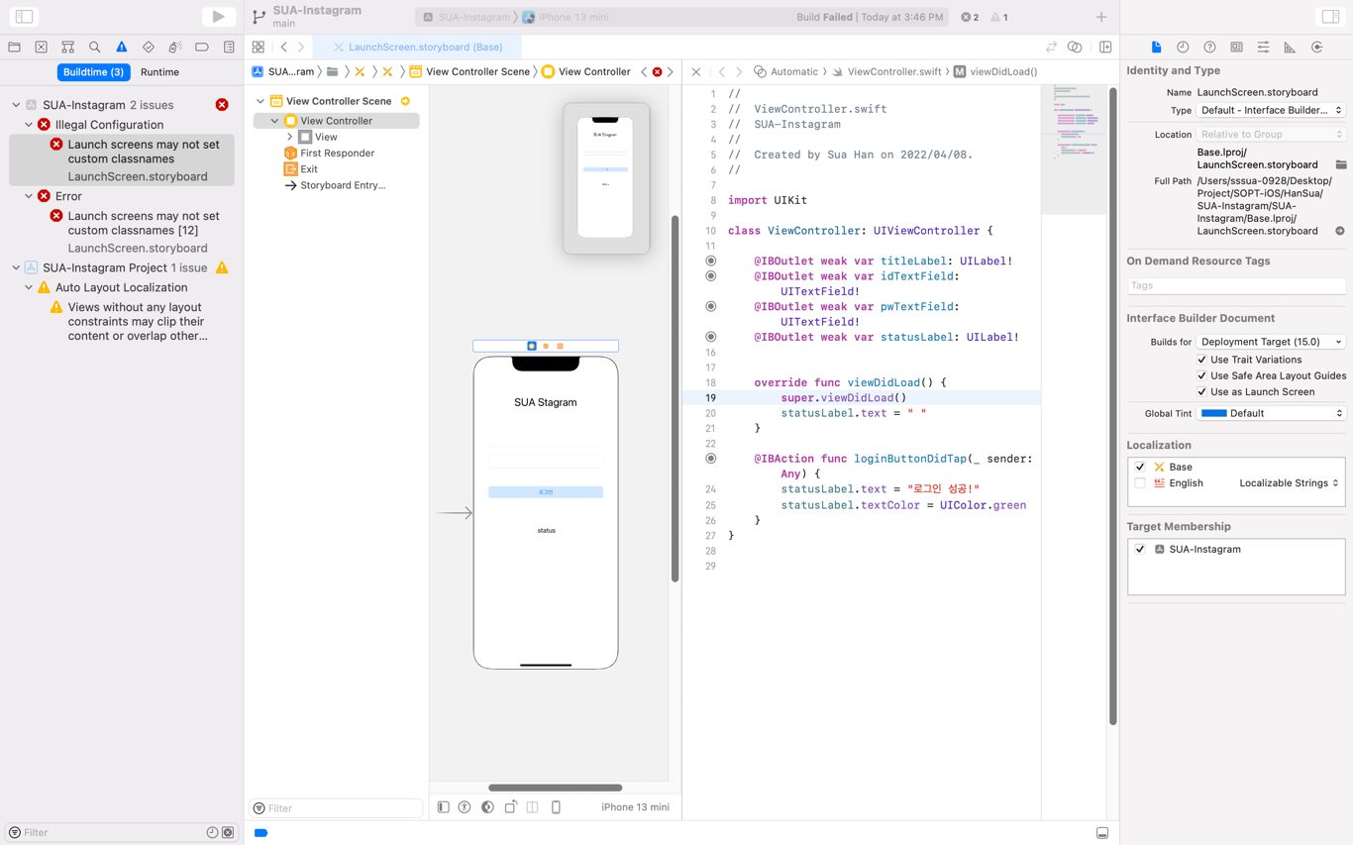This screenshot has width=1353, height=845.
Task: Reveal full path in Finder arrow
Action: (x=1340, y=231)
